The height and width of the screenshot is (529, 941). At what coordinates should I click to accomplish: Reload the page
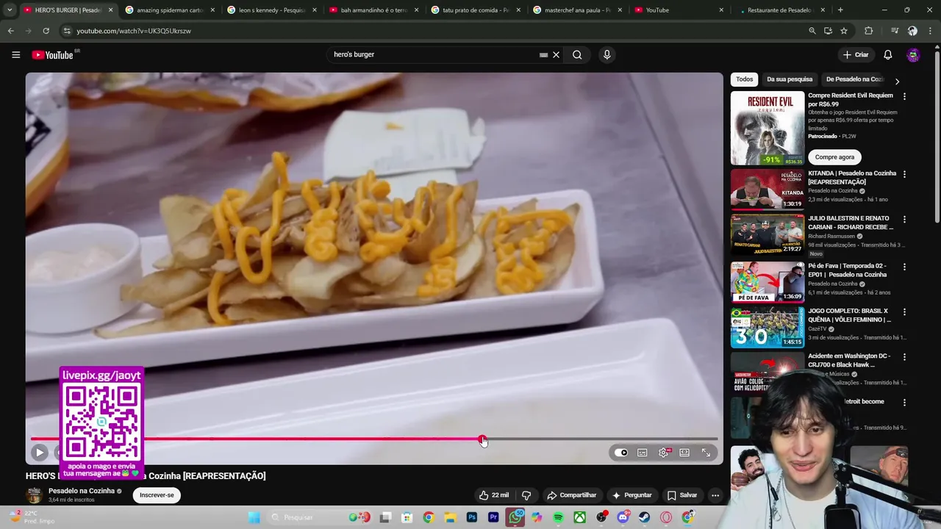point(46,31)
